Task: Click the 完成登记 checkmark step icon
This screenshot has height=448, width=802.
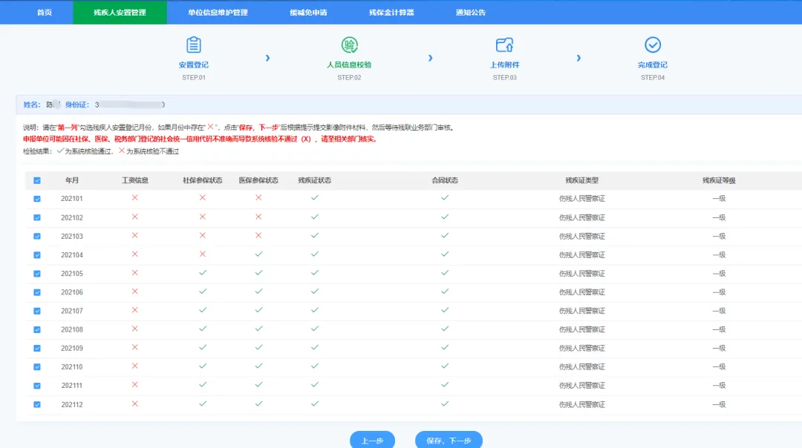Action: 653,45
